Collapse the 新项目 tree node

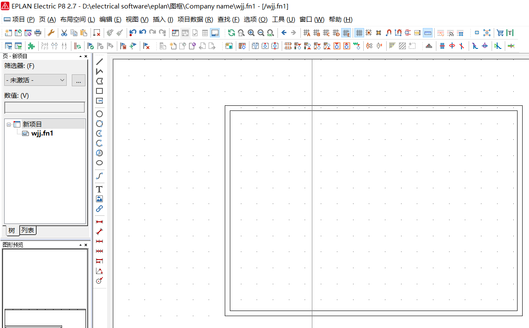click(x=8, y=124)
